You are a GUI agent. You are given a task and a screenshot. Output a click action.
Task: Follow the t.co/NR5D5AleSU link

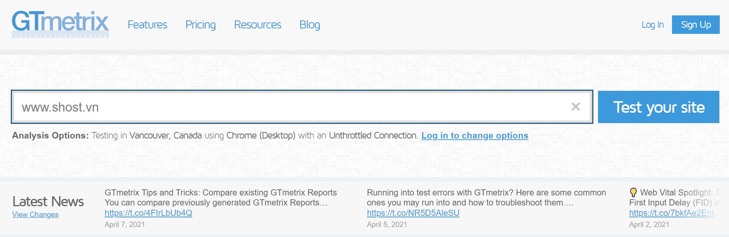coord(413,213)
